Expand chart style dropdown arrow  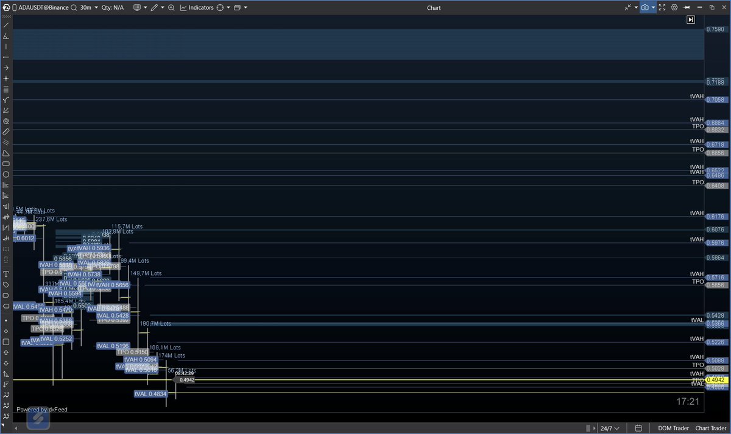pos(146,8)
